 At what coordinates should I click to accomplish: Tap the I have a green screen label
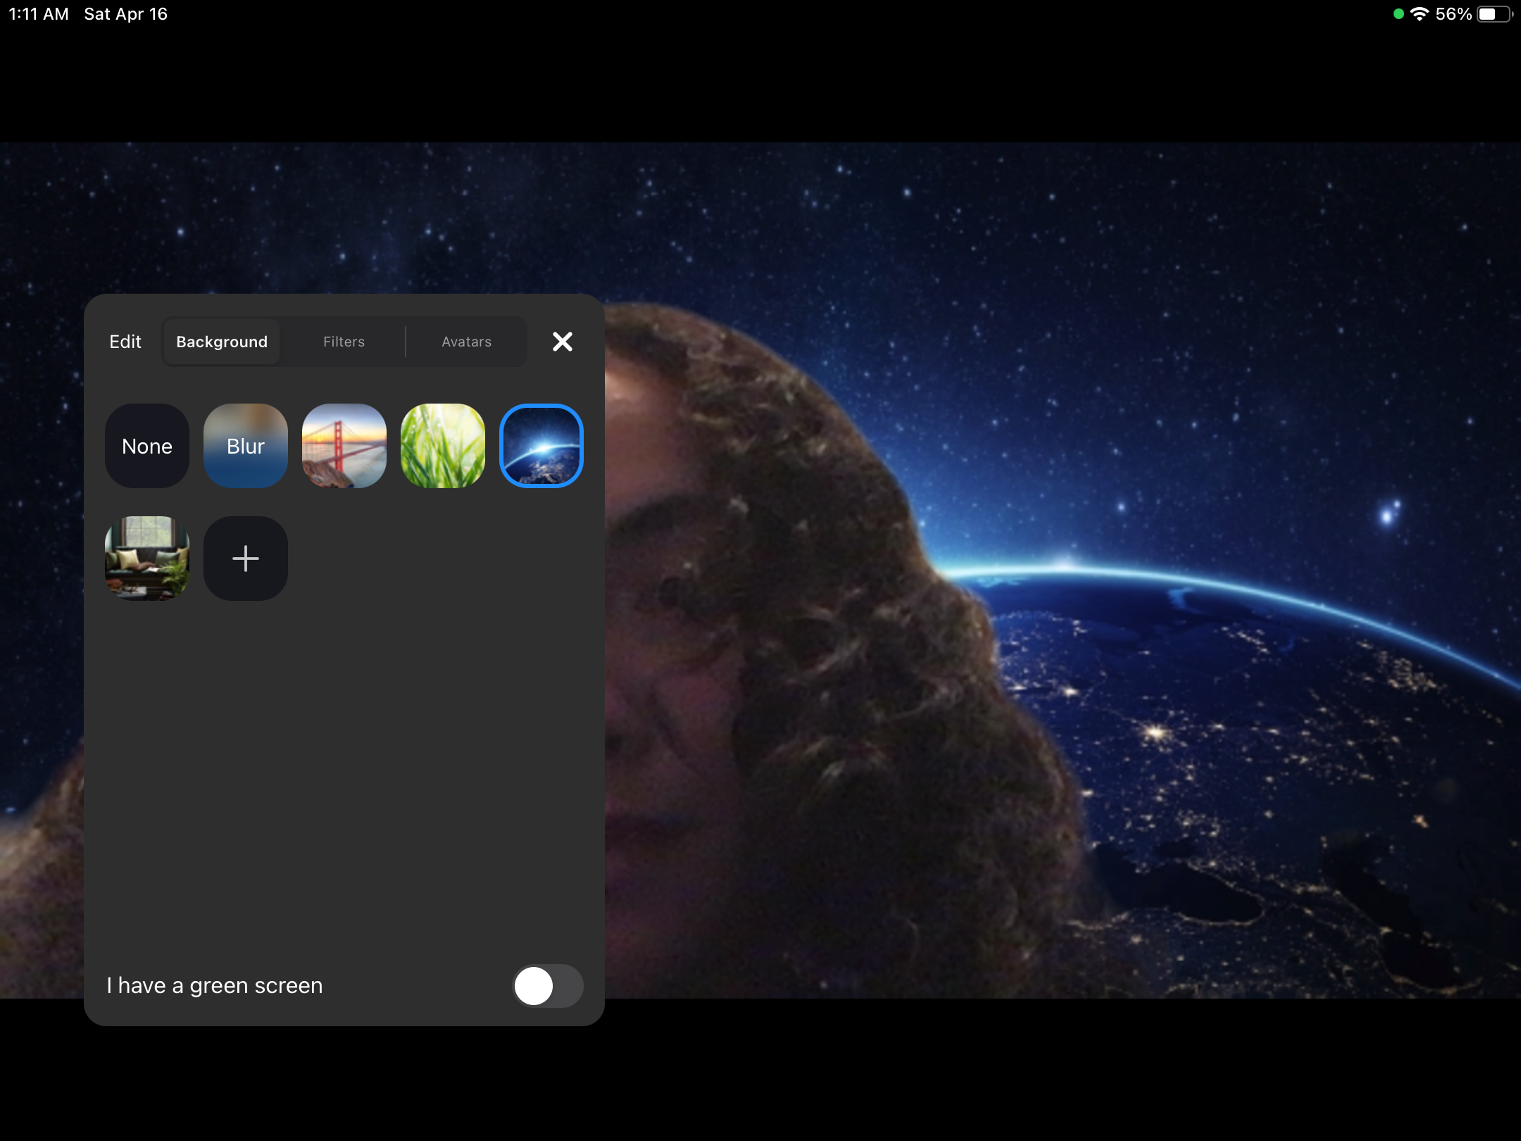(215, 985)
